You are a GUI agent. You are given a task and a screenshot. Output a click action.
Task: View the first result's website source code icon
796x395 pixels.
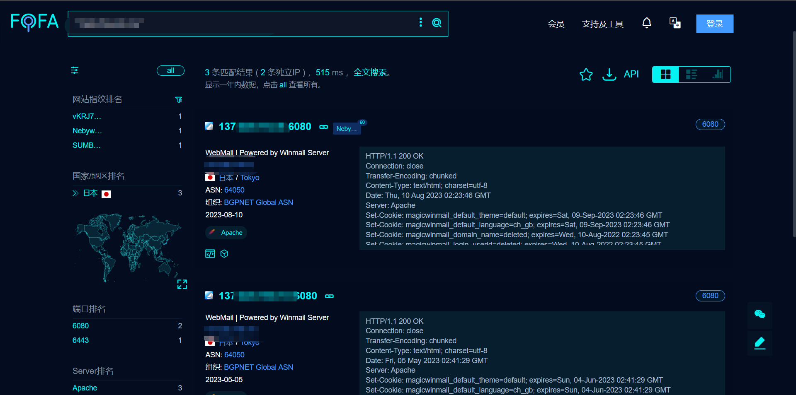[210, 254]
